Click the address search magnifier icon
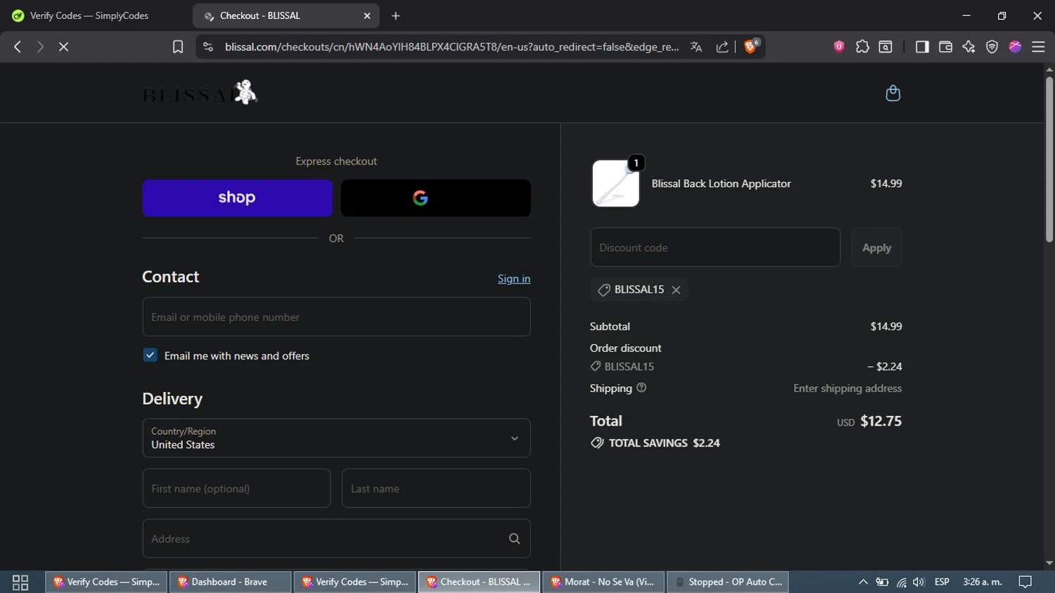 coord(514,539)
